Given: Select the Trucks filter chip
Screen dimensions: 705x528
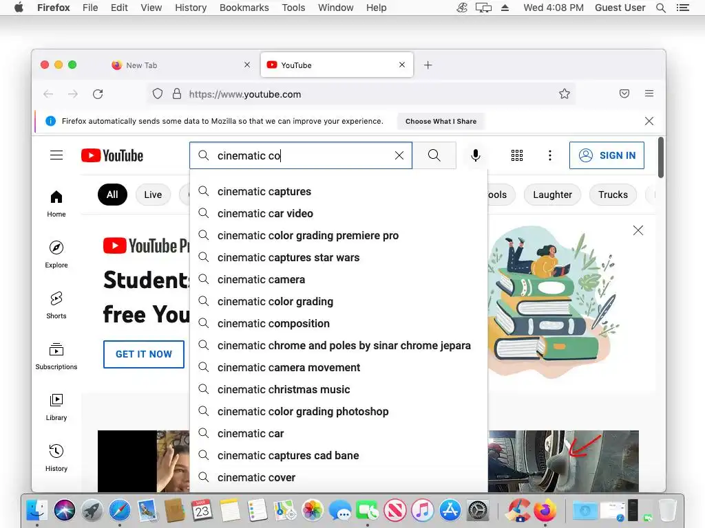Looking at the screenshot, I should click(x=613, y=195).
